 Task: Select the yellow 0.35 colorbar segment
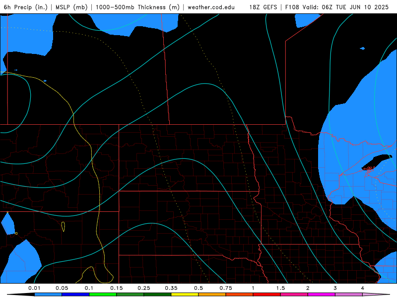point(185,295)
